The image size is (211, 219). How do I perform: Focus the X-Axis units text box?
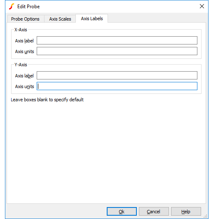click(117, 51)
